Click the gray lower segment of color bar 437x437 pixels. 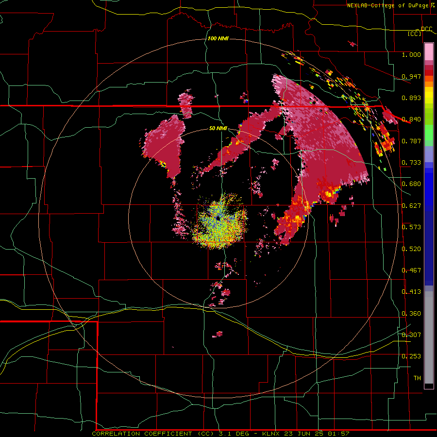pyautogui.click(x=429, y=337)
